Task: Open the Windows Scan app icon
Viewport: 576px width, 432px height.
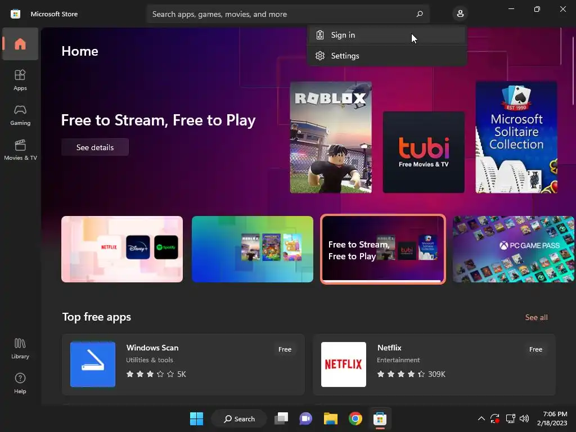Action: pyautogui.click(x=93, y=364)
